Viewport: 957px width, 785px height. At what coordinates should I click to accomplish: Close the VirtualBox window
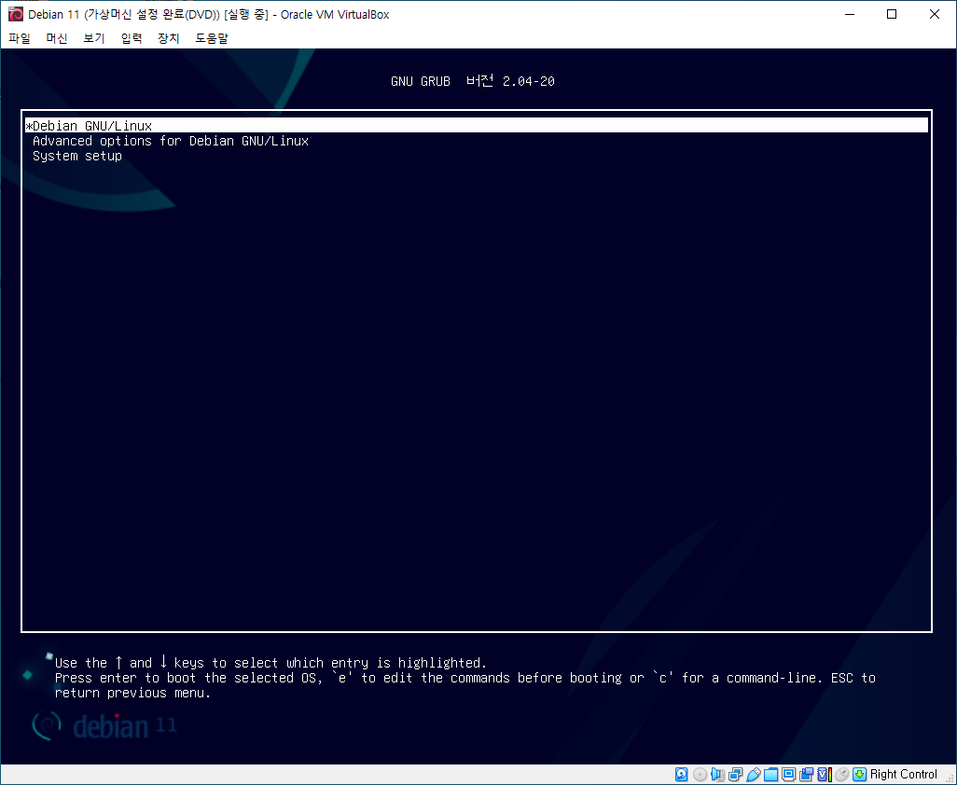coord(934,14)
